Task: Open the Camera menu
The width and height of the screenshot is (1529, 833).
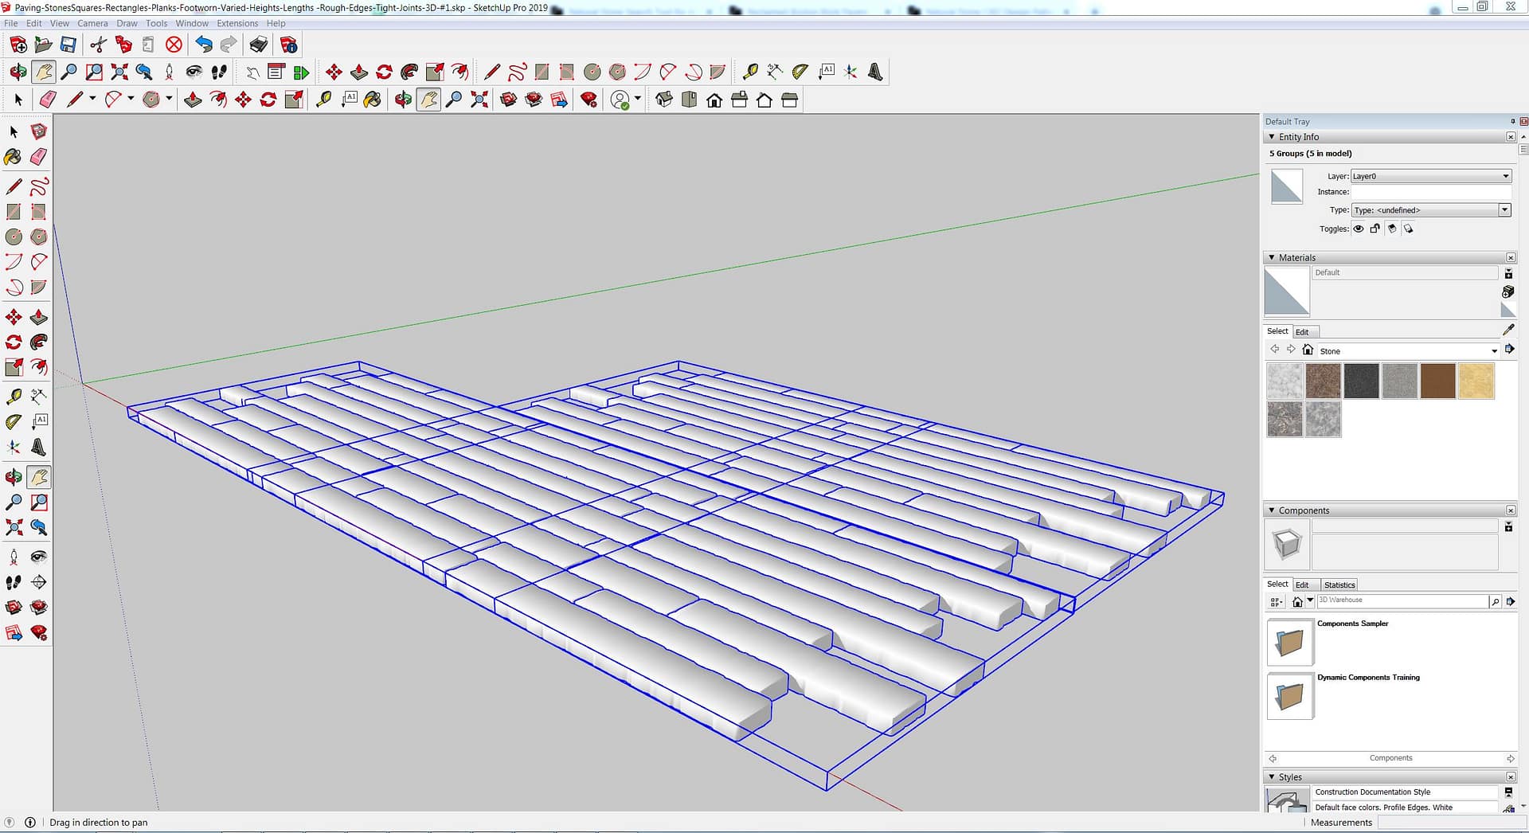Action: pyautogui.click(x=92, y=23)
